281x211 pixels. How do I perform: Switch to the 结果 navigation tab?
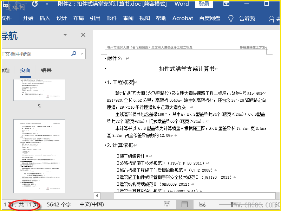pyautogui.click(x=46, y=70)
